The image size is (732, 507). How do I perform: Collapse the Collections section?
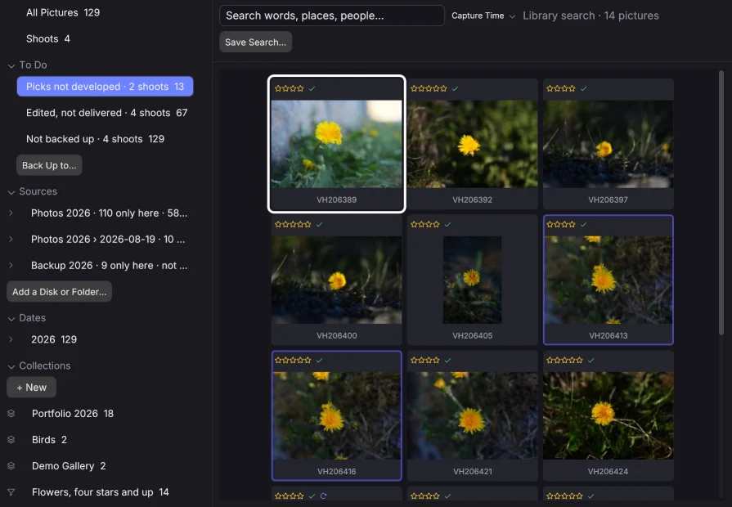point(11,366)
